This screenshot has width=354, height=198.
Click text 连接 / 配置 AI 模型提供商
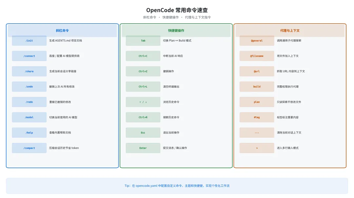(x=64, y=56)
